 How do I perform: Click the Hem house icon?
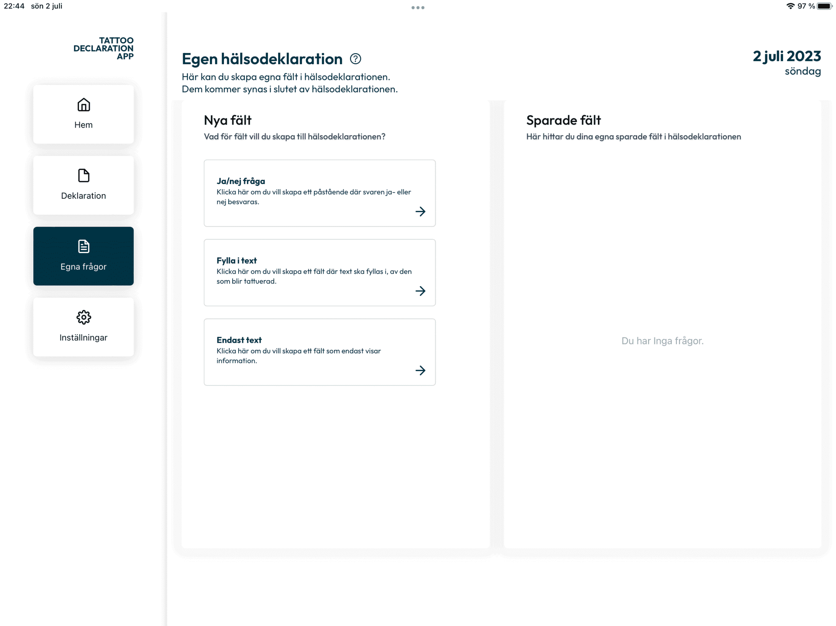click(x=84, y=105)
